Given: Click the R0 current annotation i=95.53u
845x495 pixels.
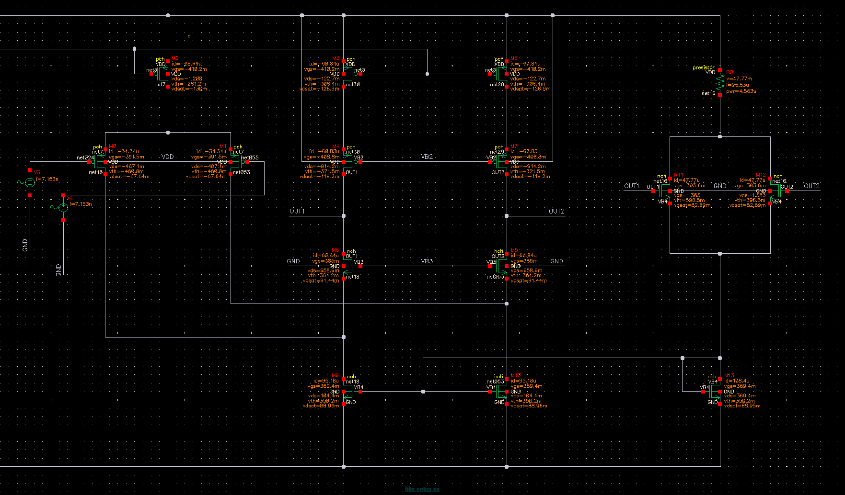Looking at the screenshot, I should (737, 85).
